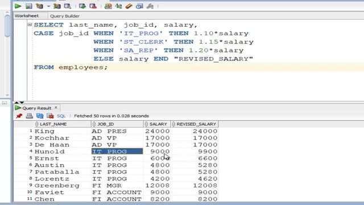Rollback using the red database icon
This screenshot has width=364, height=205.
pyautogui.click(x=93, y=6)
